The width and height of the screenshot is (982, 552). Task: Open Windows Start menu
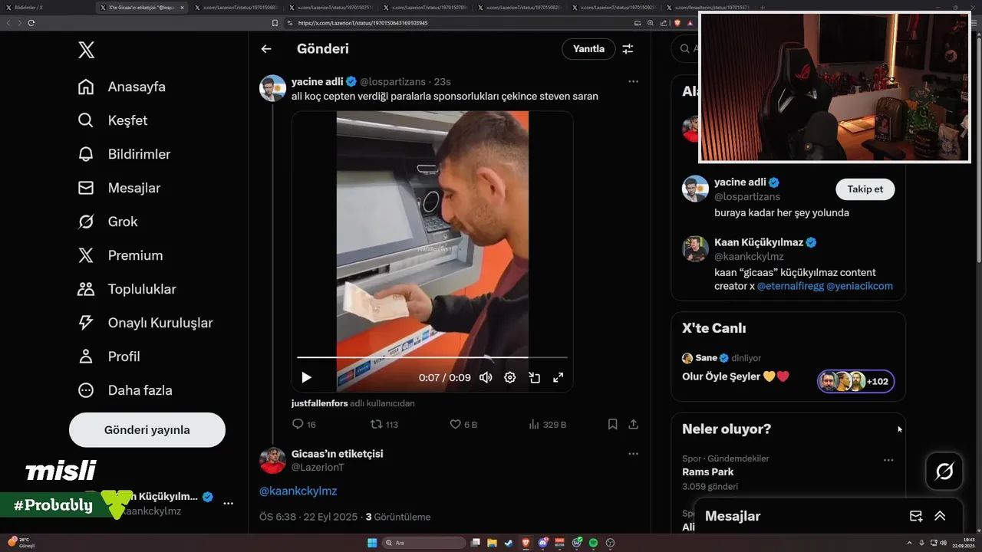point(372,543)
